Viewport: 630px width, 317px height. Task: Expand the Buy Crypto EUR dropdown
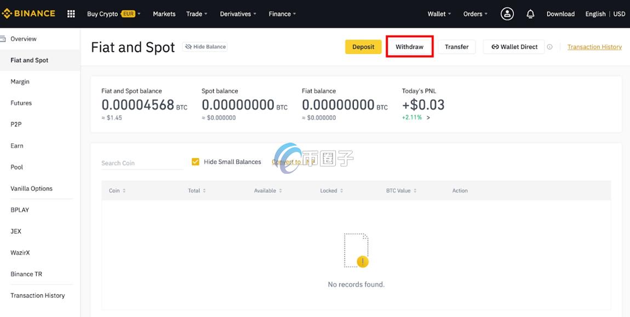pos(113,14)
